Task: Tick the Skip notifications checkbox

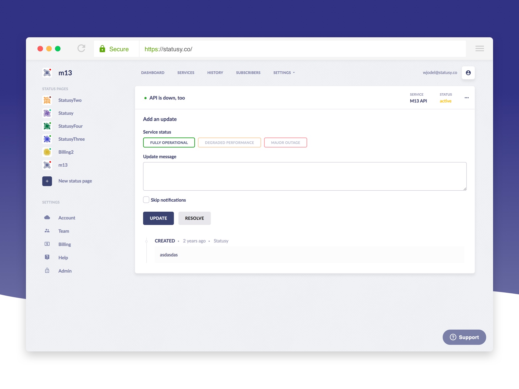Action: click(146, 200)
